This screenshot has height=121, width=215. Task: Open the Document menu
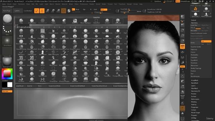tap(21, 4)
